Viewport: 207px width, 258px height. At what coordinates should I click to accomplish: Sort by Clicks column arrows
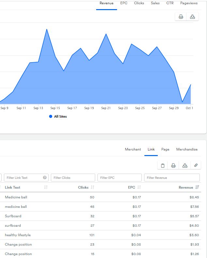pyautogui.click(x=92, y=187)
